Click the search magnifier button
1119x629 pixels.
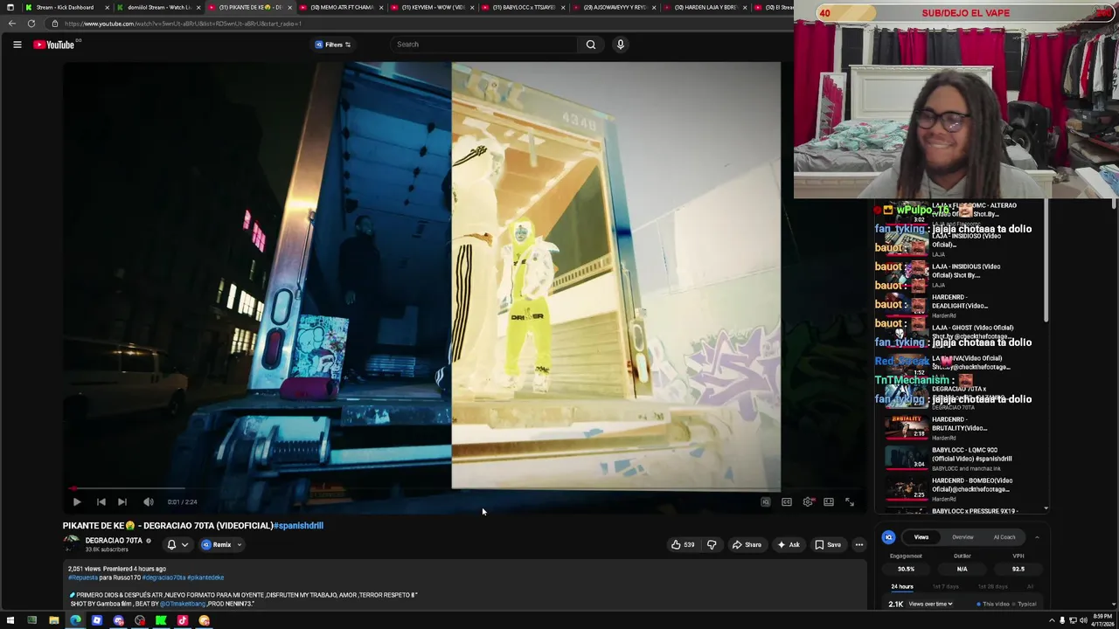point(591,45)
